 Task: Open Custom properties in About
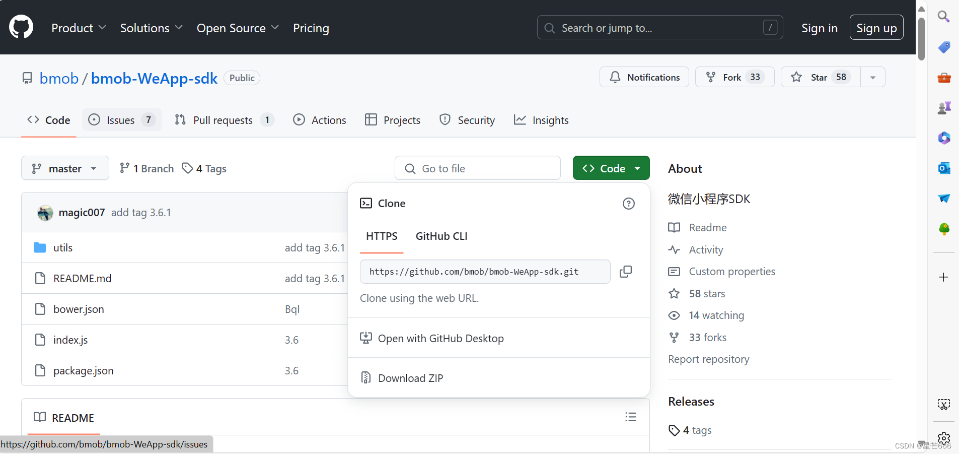tap(722, 271)
